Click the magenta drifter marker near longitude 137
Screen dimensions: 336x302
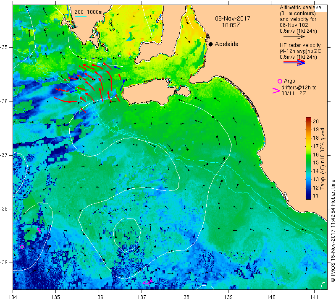148,282
